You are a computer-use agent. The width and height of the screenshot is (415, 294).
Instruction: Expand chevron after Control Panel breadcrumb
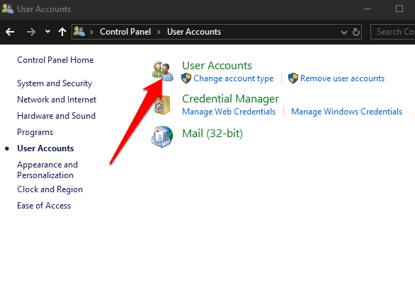[x=159, y=32]
